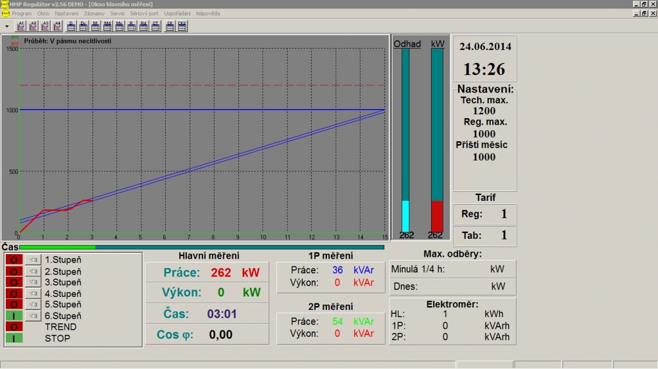
Task: Click the Výkon value 0 kW
Action: [x=221, y=292]
